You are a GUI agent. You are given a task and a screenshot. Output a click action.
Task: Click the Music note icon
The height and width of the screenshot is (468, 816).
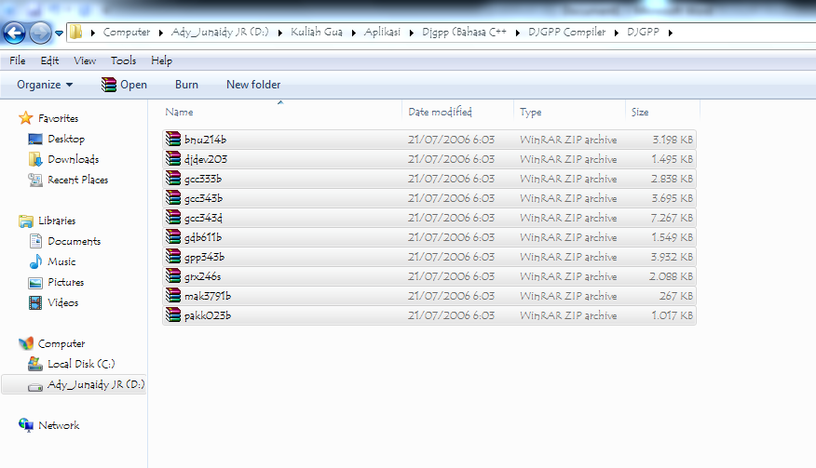35,261
